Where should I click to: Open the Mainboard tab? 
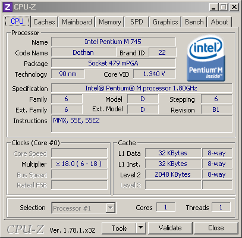(77, 22)
